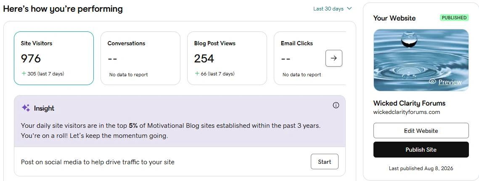Click the Insight info circle icon

click(336, 105)
